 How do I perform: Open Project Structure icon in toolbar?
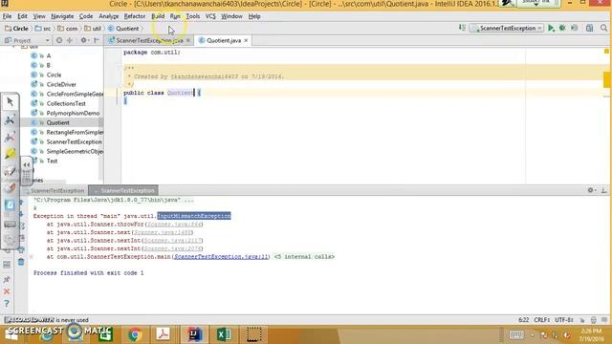tap(589, 28)
